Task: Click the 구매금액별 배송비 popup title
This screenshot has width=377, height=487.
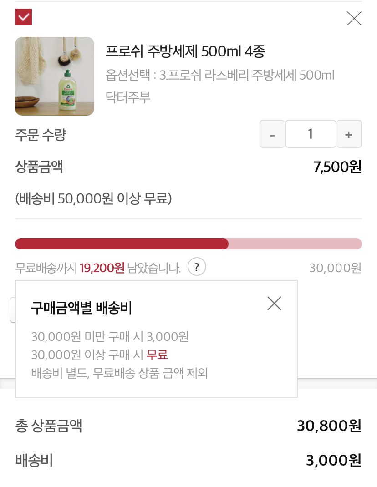Action: (x=82, y=308)
